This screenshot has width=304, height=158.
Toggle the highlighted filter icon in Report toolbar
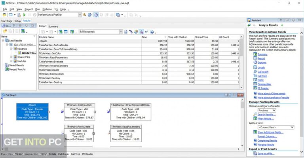click(x=141, y=32)
